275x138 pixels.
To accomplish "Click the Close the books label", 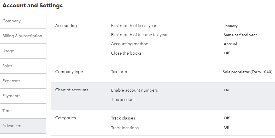I will 126,53.
